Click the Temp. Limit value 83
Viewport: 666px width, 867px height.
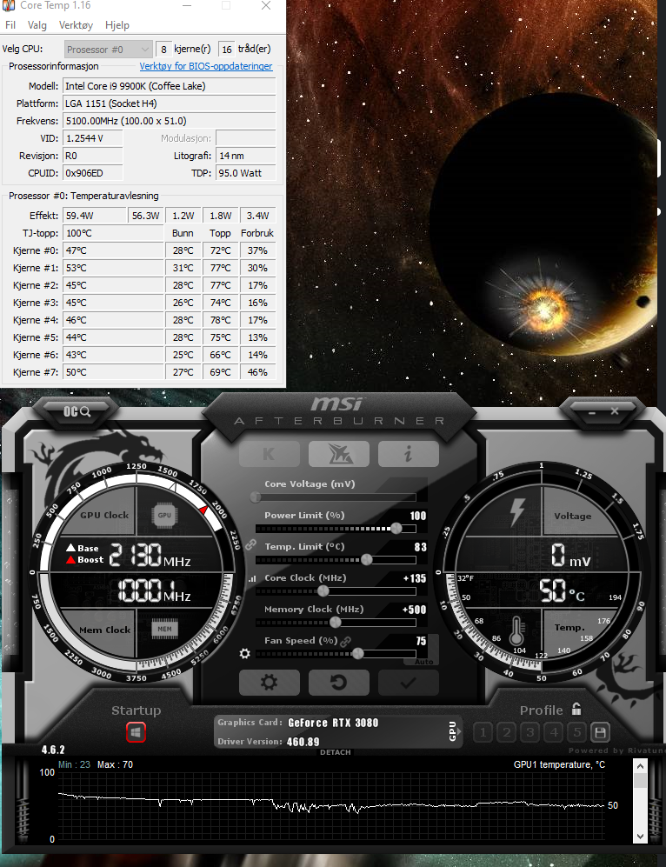[421, 547]
